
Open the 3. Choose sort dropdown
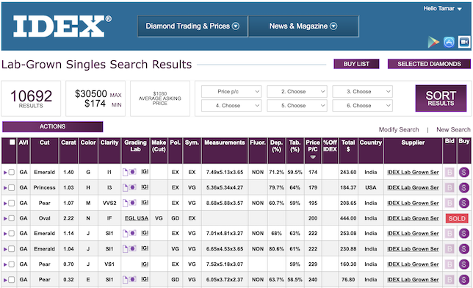[362, 92]
